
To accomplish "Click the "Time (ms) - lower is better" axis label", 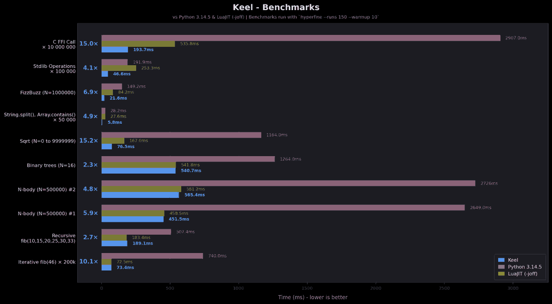I will coord(313,297).
